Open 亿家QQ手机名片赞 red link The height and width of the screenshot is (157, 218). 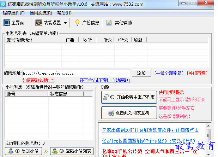[150, 153]
